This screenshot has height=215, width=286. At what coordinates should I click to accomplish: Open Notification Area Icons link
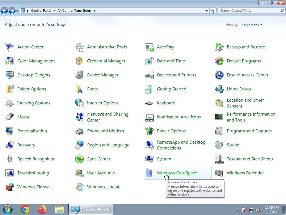179,117
